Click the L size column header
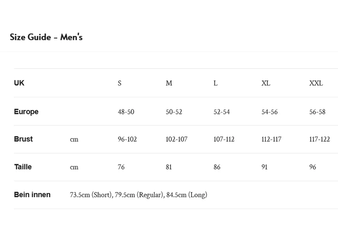Screen dimensions: 338x245 click(215, 83)
